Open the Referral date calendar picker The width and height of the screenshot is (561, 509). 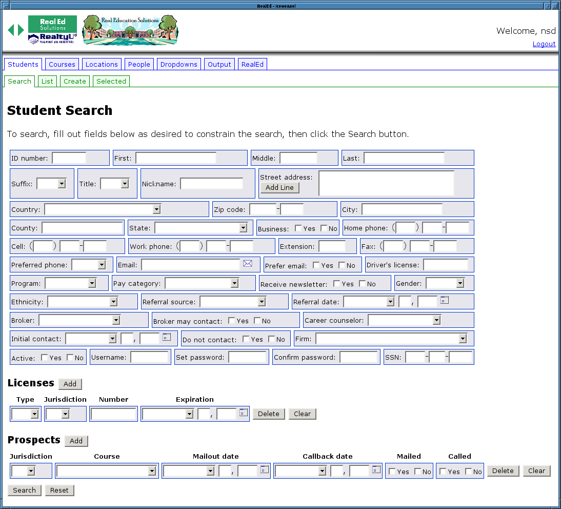pyautogui.click(x=445, y=301)
